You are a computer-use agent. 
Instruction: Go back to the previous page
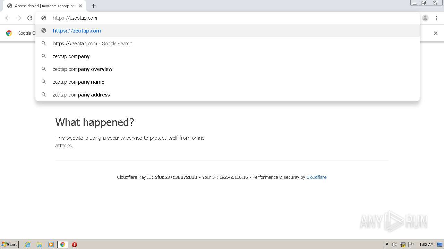pos(8,18)
